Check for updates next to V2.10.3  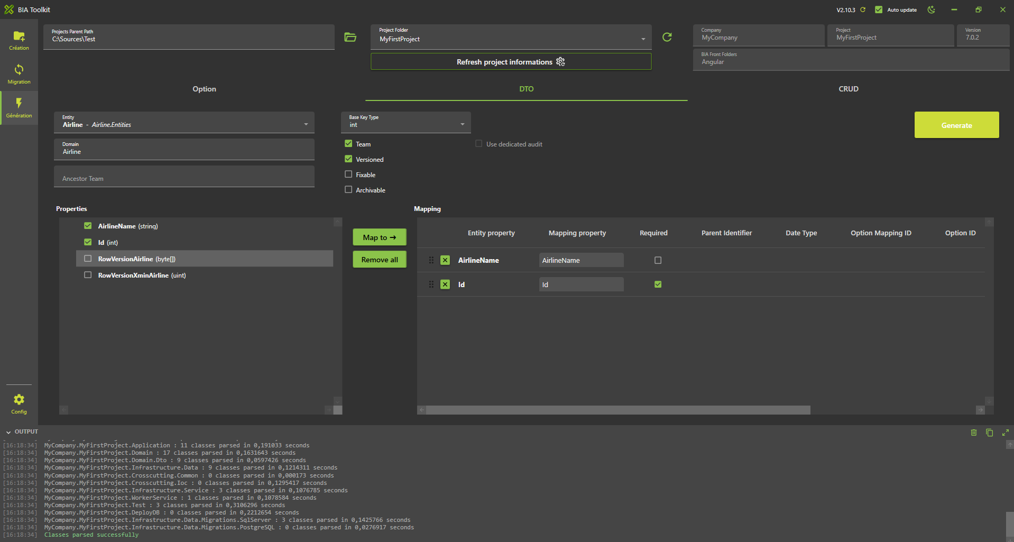pos(863,10)
